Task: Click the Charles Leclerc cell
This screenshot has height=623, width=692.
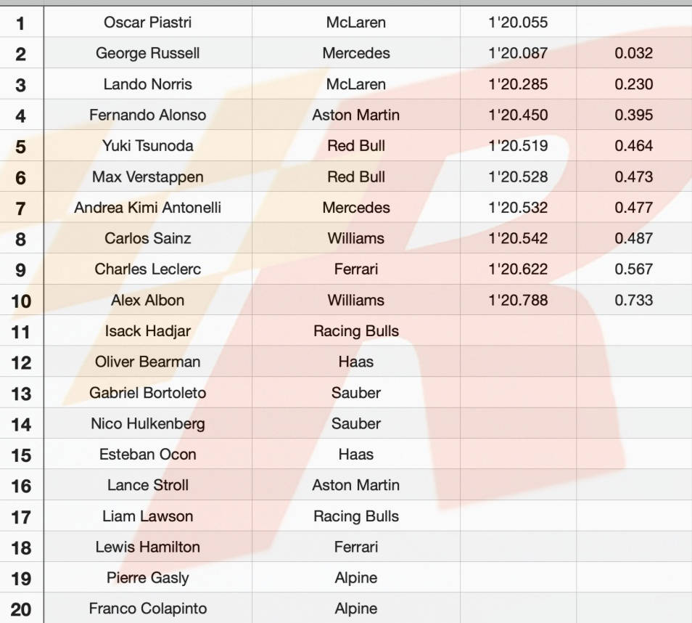Action: point(148,269)
